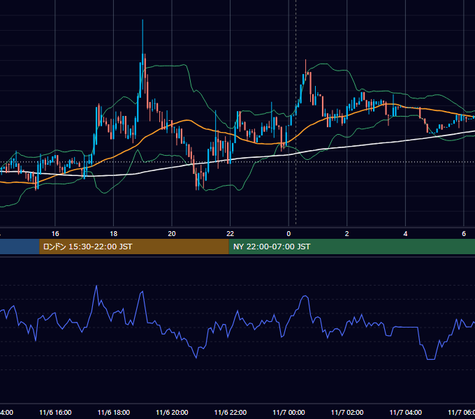Click the tallest candle wick near 19:00

click(142, 36)
